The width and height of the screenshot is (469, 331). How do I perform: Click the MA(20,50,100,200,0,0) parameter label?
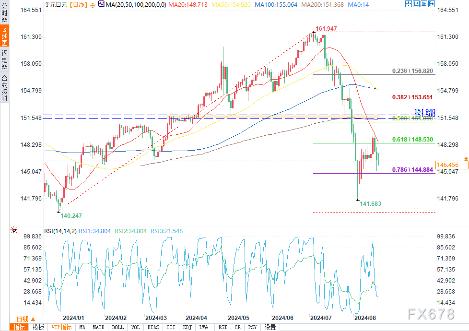pyautogui.click(x=136, y=5)
